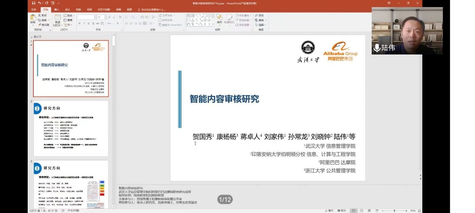475x213 pixels.
Task: Click the Ribbon Display Options icon
Action: point(389,3)
